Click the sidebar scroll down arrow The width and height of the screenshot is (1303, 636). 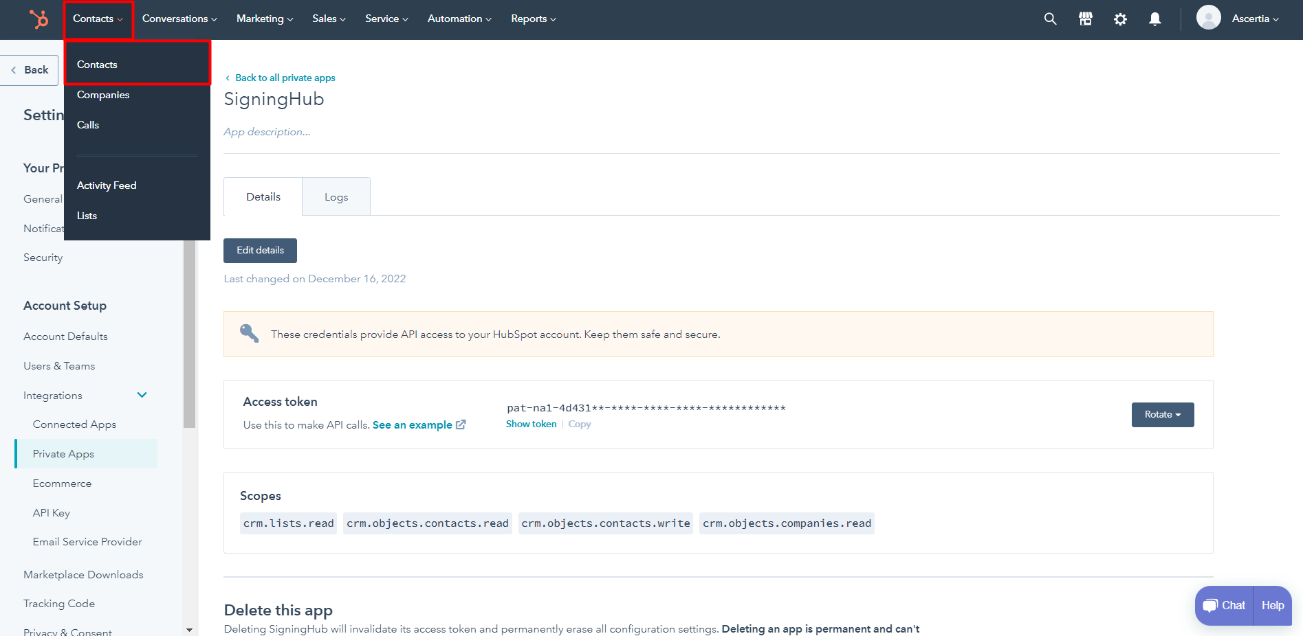(189, 630)
